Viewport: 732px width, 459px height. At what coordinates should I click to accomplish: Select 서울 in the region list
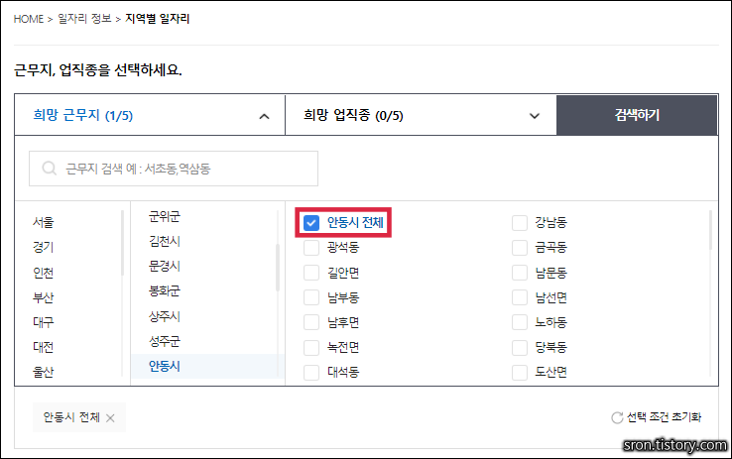coord(43,222)
